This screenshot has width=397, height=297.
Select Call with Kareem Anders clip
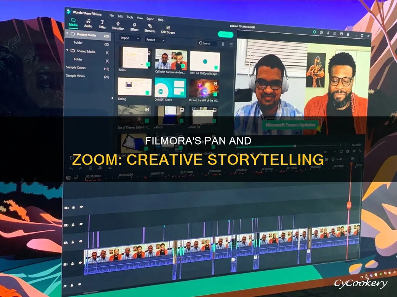(x=171, y=60)
